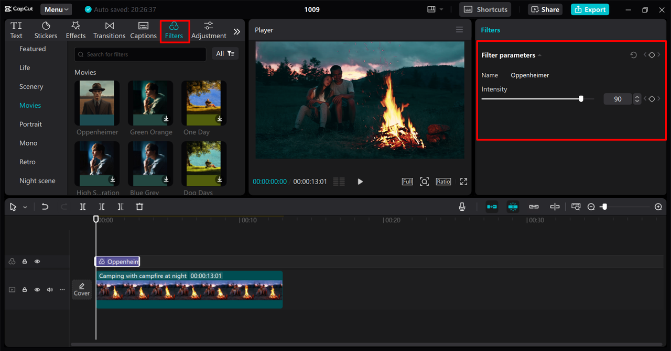Click the selection cursor tool
Image resolution: width=671 pixels, height=351 pixels.
13,207
